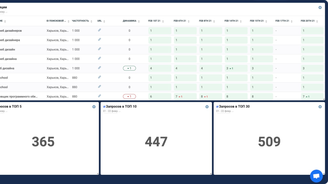Click the red -1 dynamics badge
This screenshot has height=184, width=328.
tap(129, 97)
